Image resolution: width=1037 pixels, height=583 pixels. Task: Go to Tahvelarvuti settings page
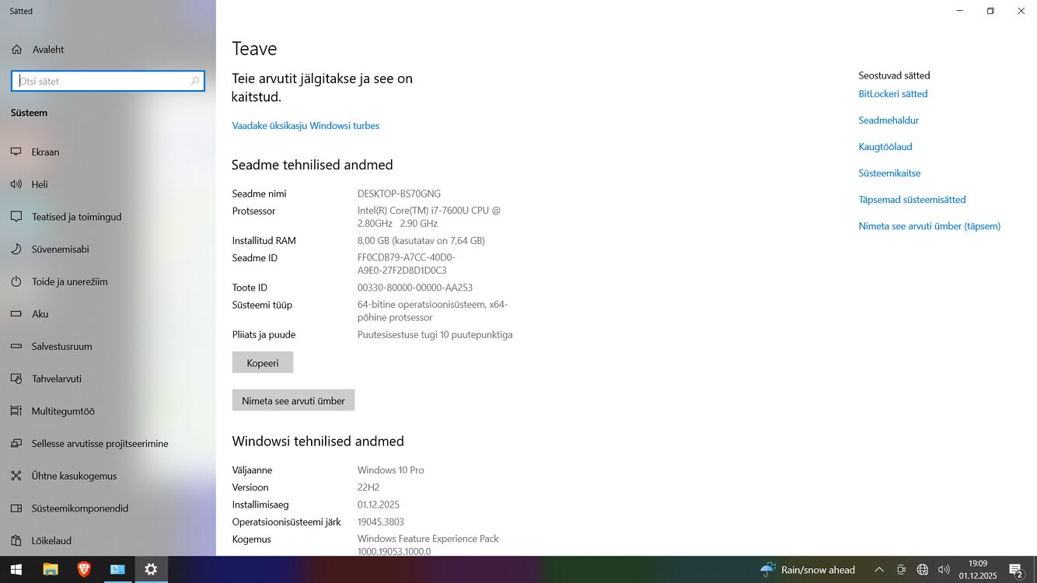pos(56,379)
